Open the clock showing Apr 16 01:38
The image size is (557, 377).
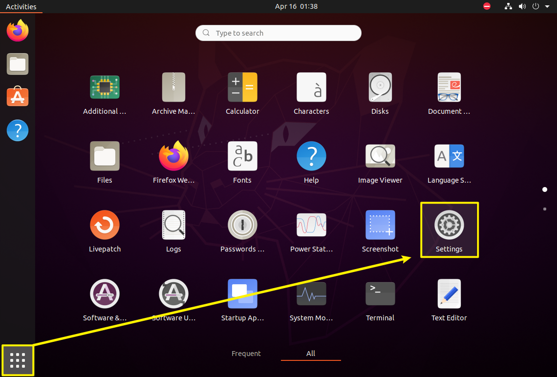click(296, 6)
